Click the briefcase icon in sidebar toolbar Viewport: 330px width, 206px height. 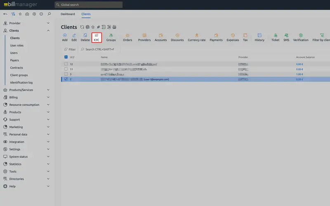tap(27, 14)
